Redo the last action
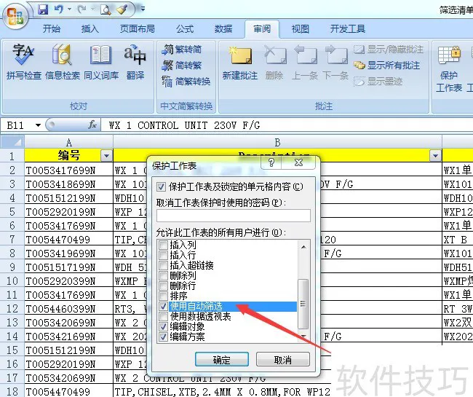 [x=82, y=9]
